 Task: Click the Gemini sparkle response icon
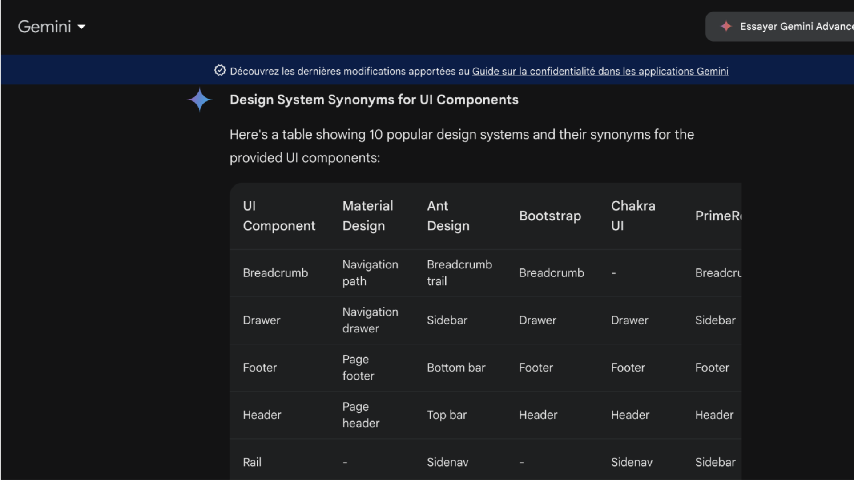199,100
